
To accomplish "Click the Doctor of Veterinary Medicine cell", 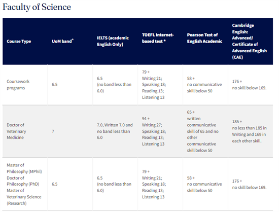I will pos(16,131).
